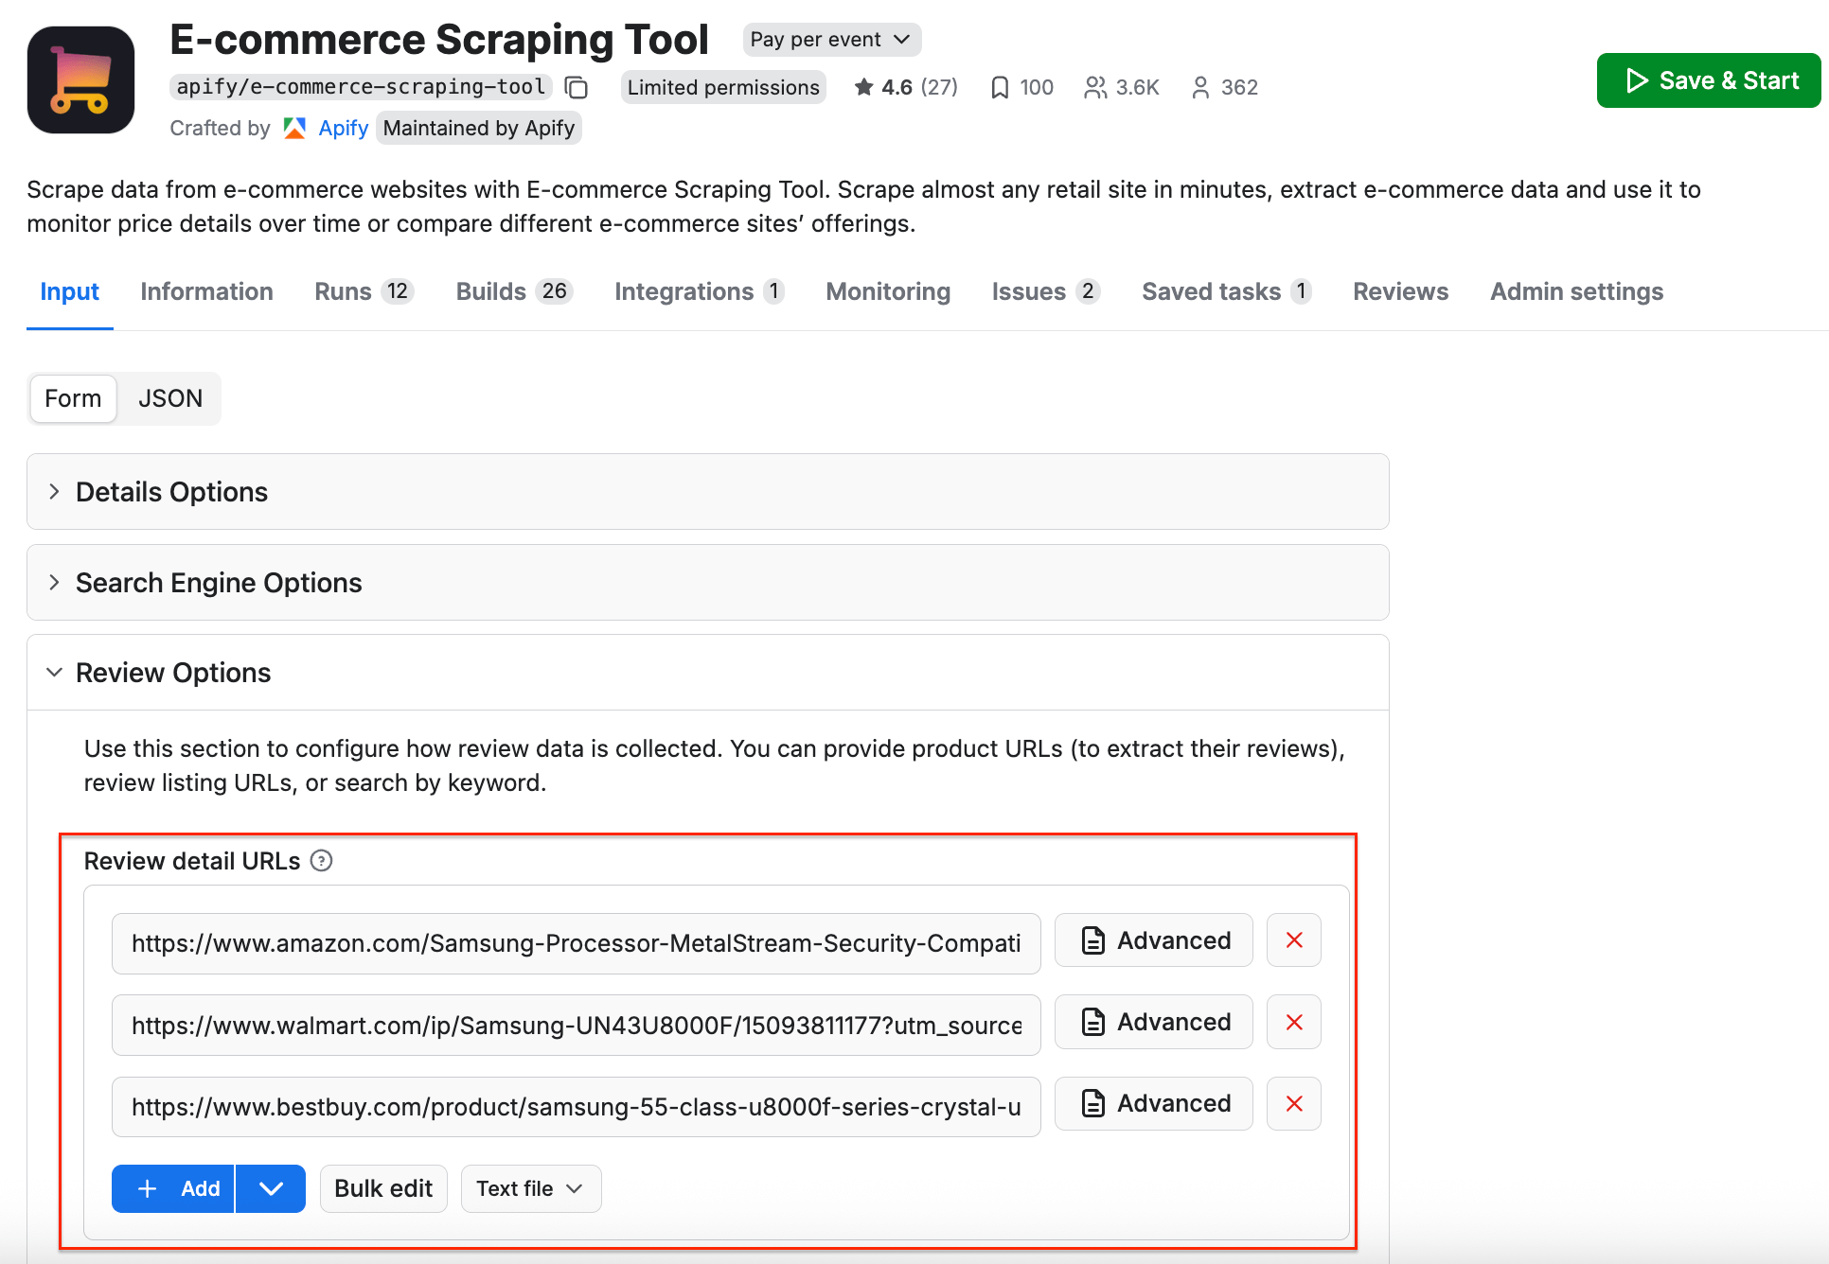Image resolution: width=1829 pixels, height=1264 pixels.
Task: Switch to the Monitoring tab
Action: pyautogui.click(x=887, y=291)
